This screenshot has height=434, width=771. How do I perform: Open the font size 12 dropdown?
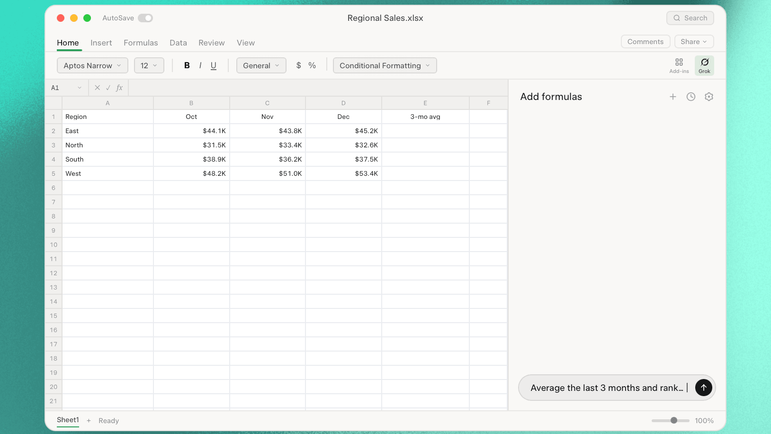point(149,65)
